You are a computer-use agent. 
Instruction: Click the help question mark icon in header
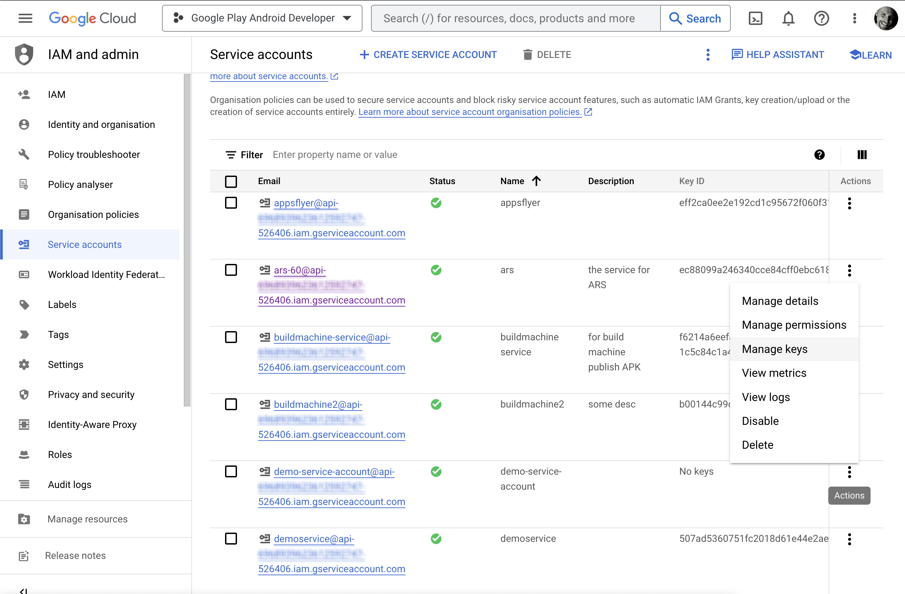[x=821, y=18]
